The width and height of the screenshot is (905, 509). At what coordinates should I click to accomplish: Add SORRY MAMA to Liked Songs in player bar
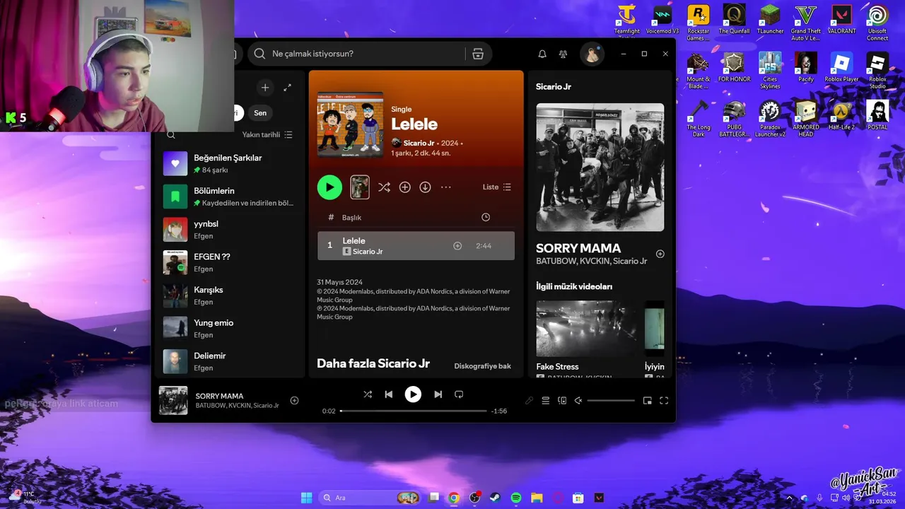click(295, 401)
